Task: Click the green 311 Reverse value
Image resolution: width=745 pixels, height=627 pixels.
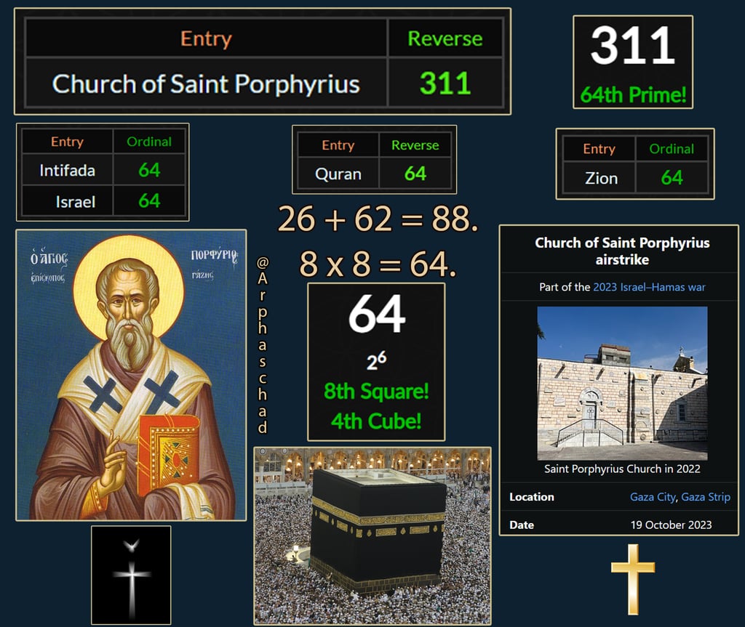Action: tap(445, 84)
